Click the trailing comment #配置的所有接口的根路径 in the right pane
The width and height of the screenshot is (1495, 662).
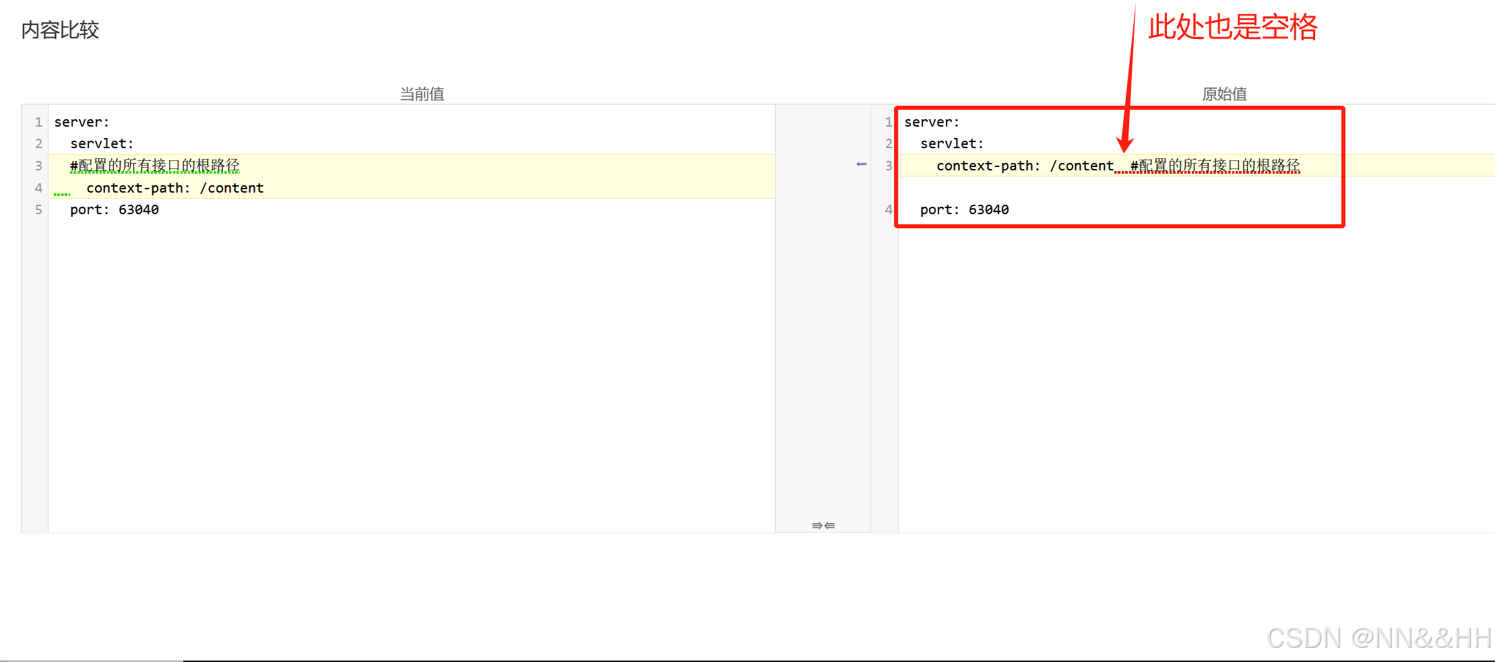[1215, 166]
